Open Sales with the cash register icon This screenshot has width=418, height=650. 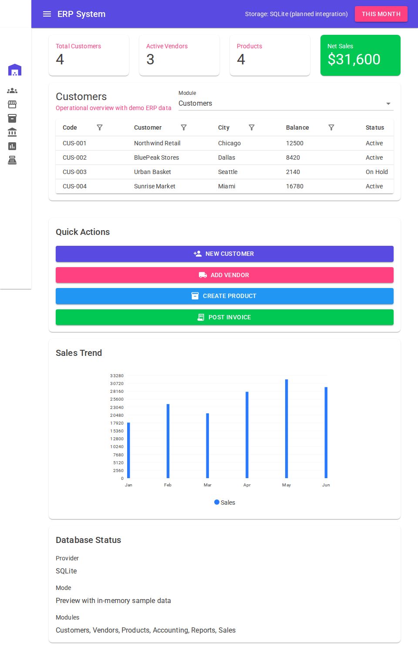click(x=12, y=160)
